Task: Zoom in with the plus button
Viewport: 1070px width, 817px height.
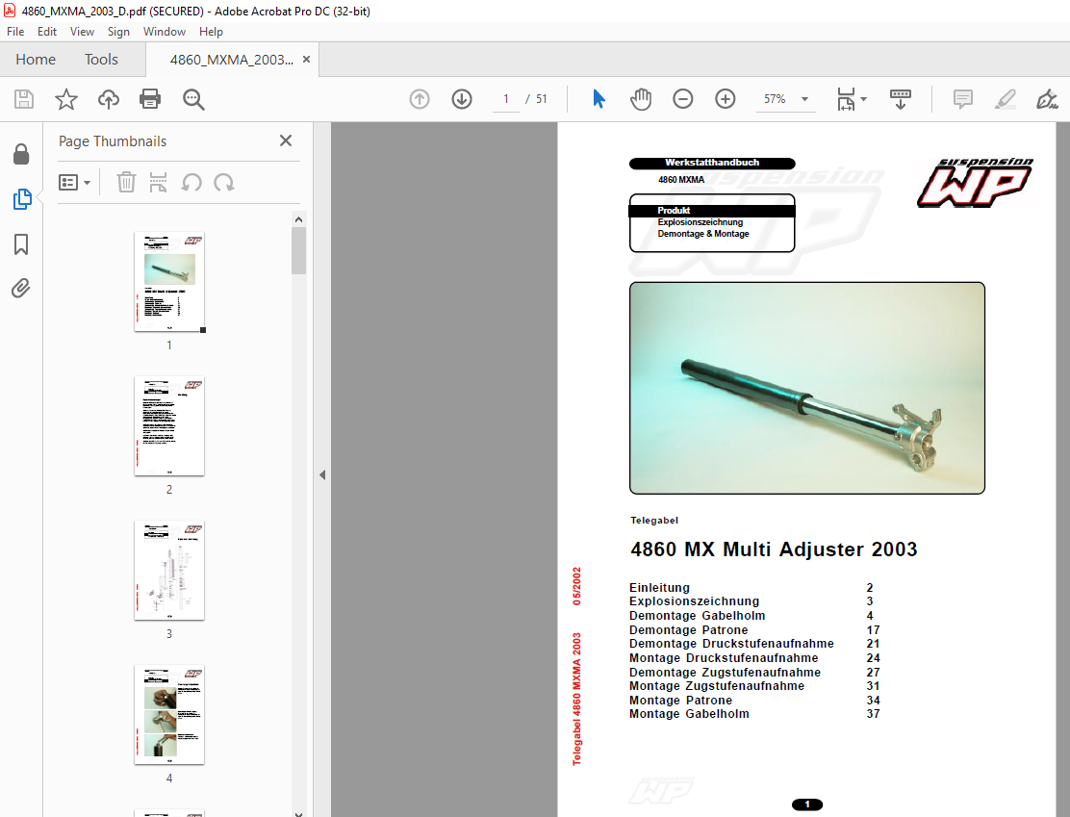Action: 726,100
